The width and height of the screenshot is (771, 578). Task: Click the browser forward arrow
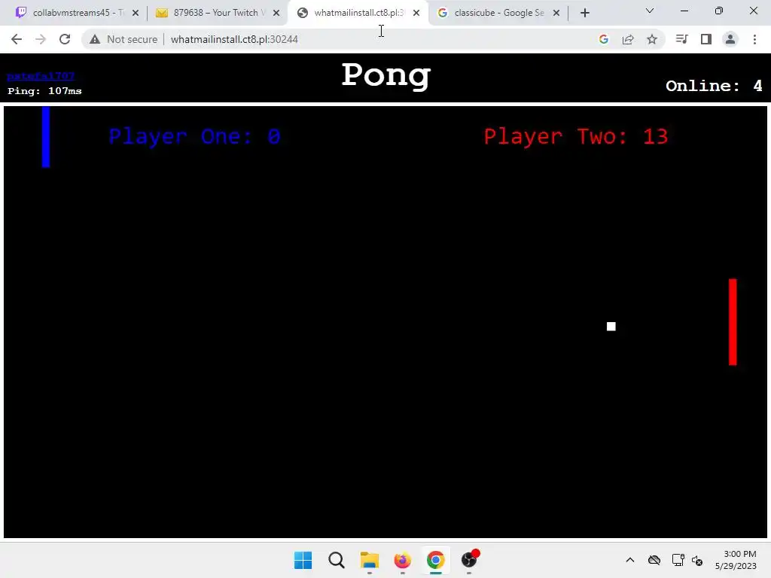[41, 39]
